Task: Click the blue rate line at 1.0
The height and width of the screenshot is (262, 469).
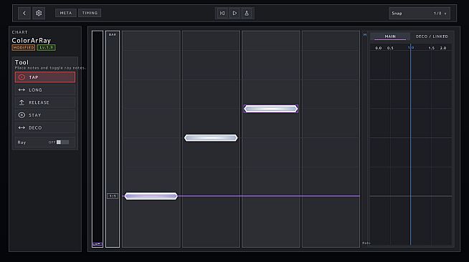Action: click(x=411, y=145)
